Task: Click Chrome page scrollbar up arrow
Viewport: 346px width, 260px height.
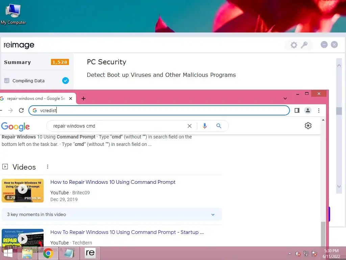Action: (x=323, y=120)
